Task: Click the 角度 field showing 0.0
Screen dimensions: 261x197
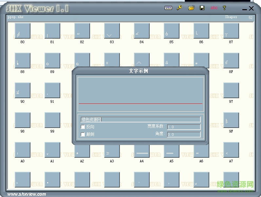Action: pyautogui.click(x=184, y=134)
